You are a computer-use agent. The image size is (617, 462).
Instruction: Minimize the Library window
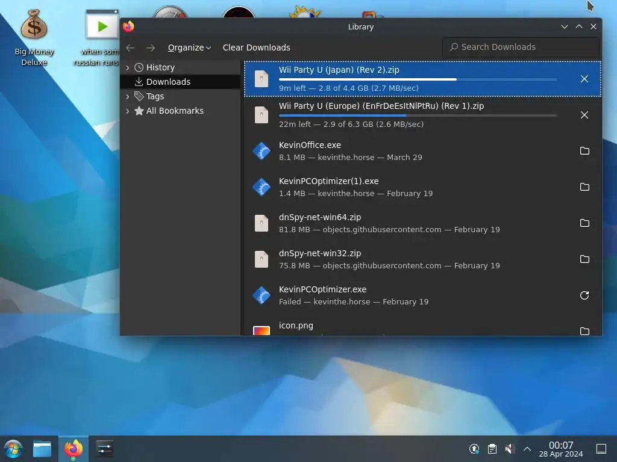point(564,26)
